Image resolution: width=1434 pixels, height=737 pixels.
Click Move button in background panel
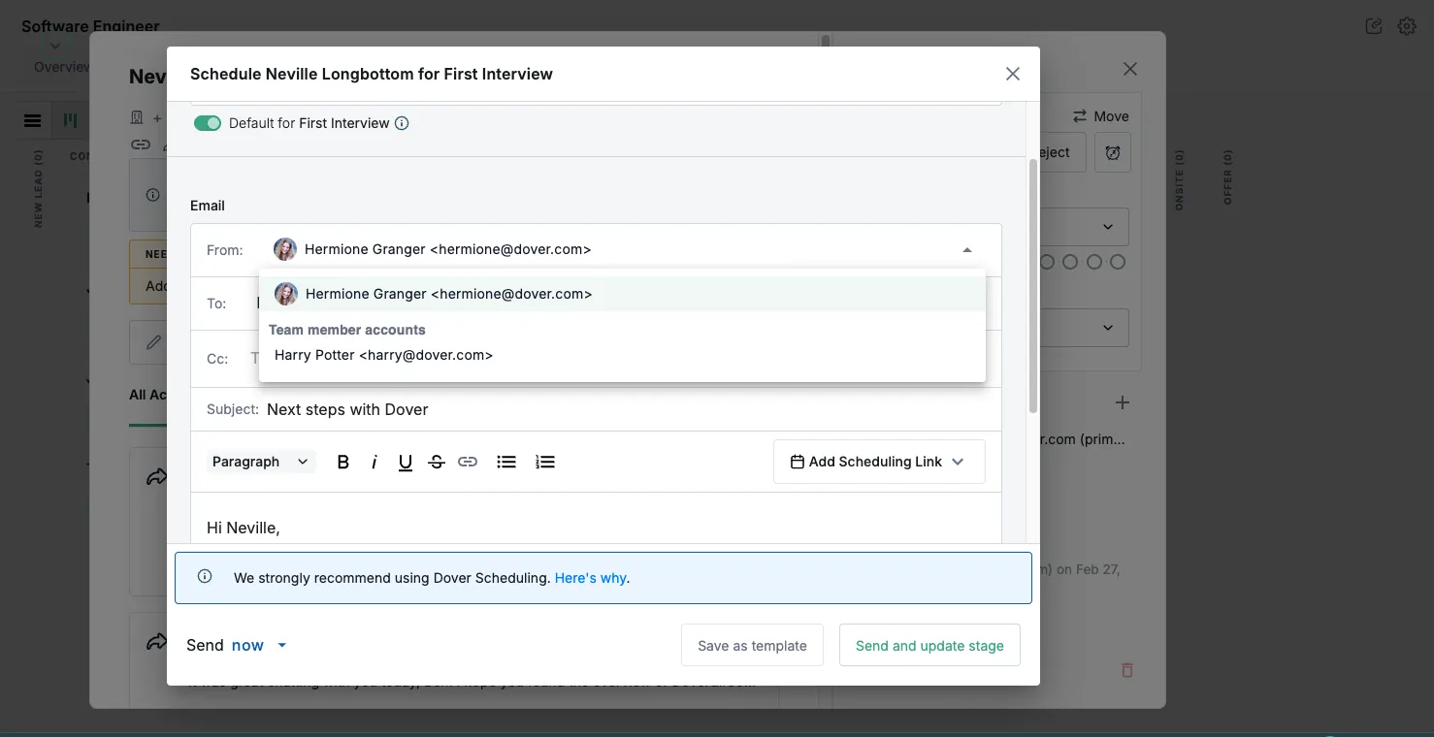tap(1100, 115)
